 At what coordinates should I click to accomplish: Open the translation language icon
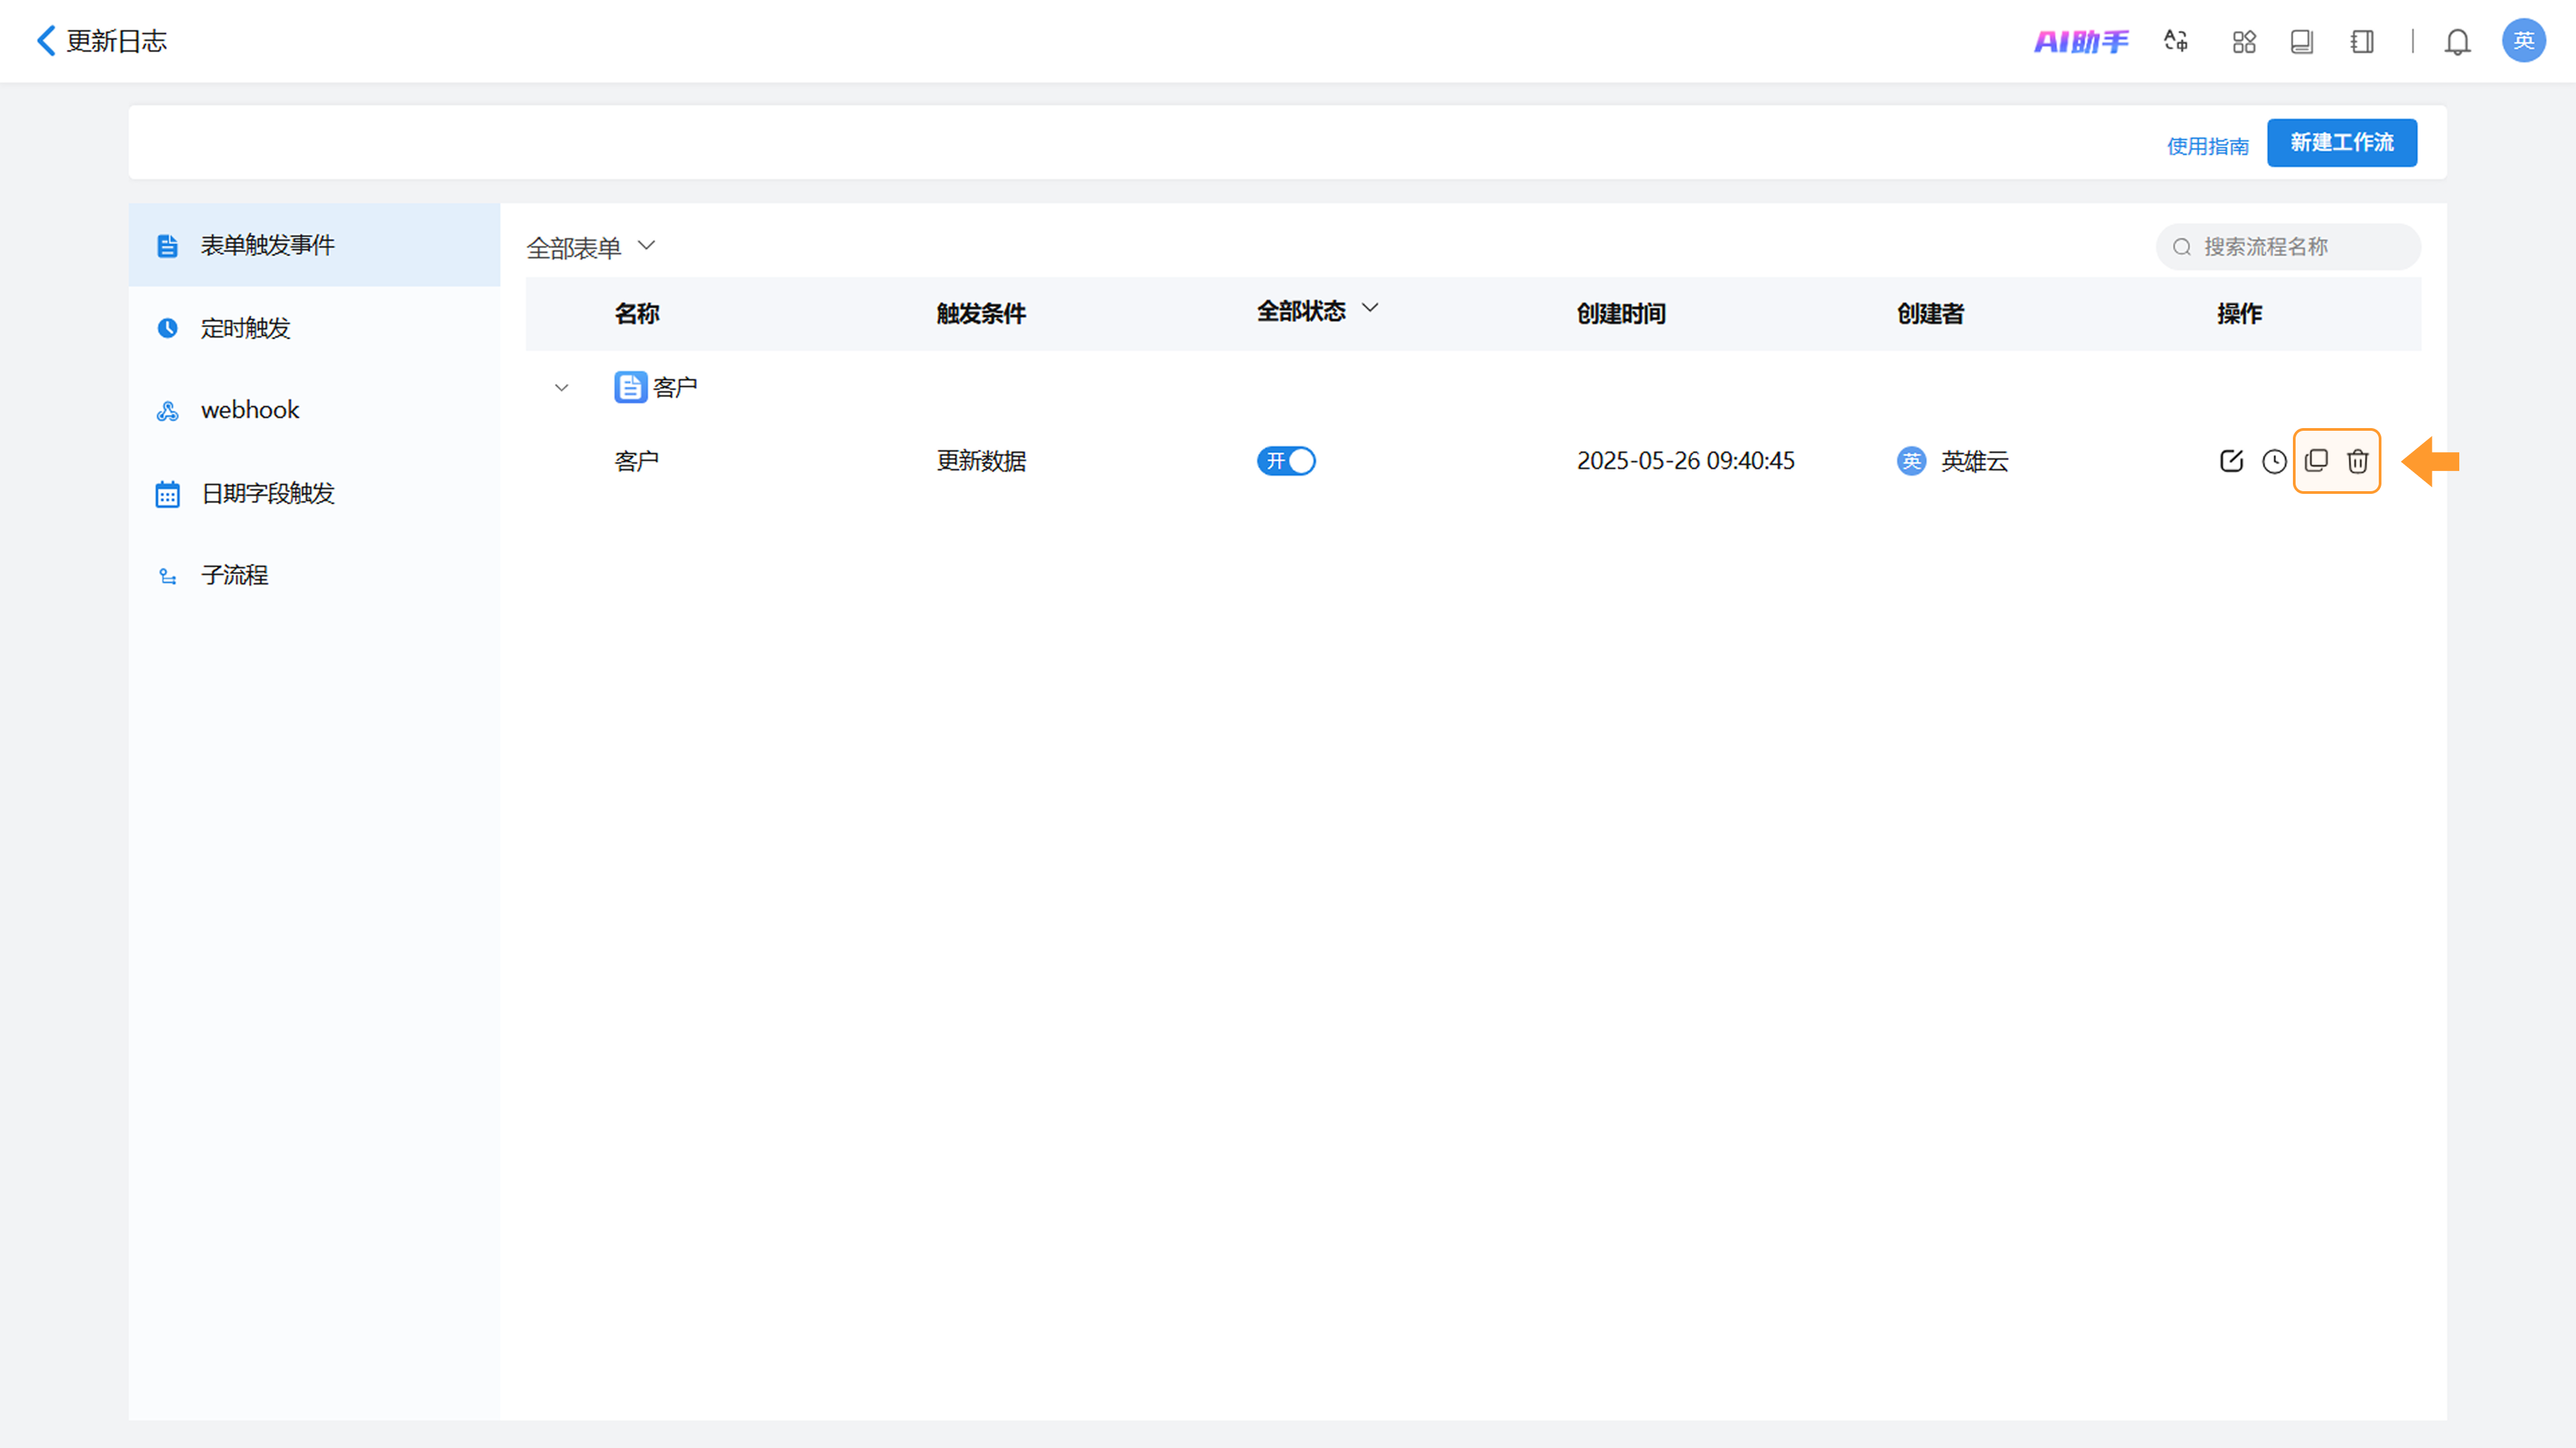tap(2176, 41)
